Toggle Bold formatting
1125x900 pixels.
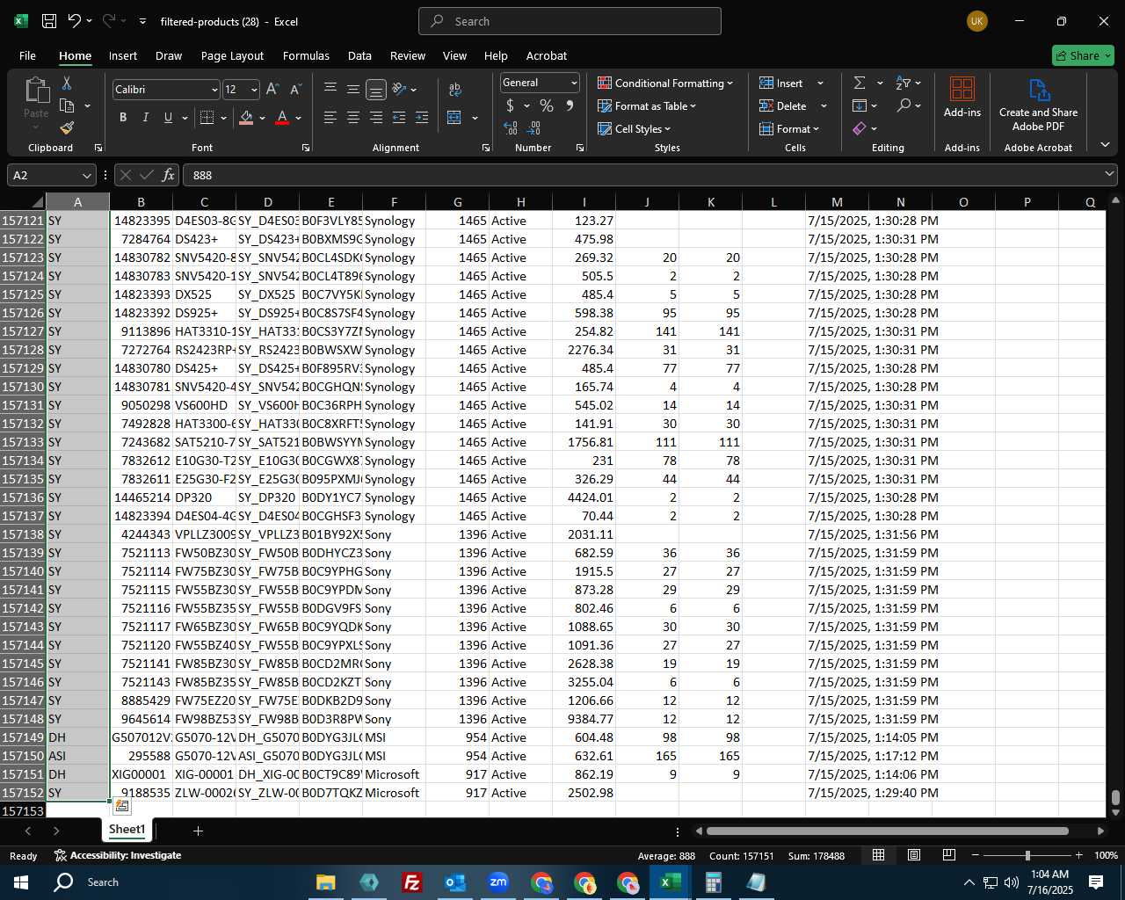click(x=123, y=118)
